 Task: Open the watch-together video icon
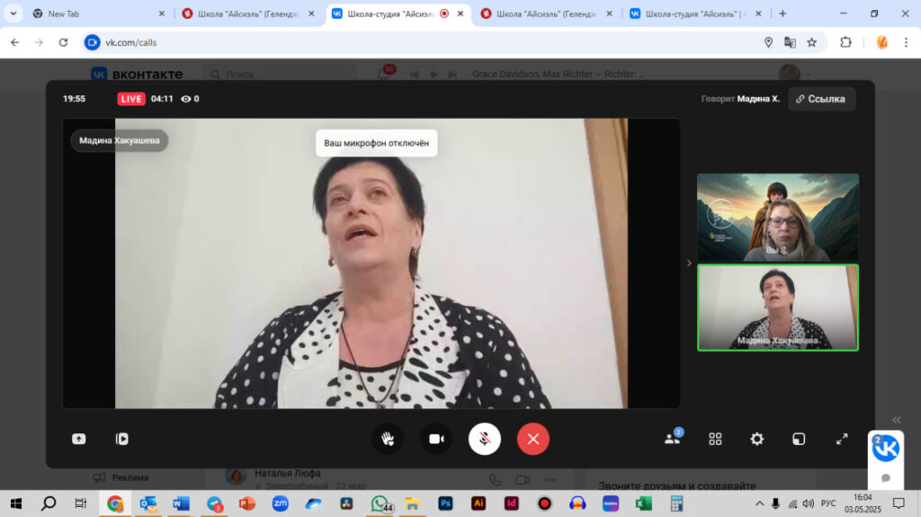pos(122,439)
